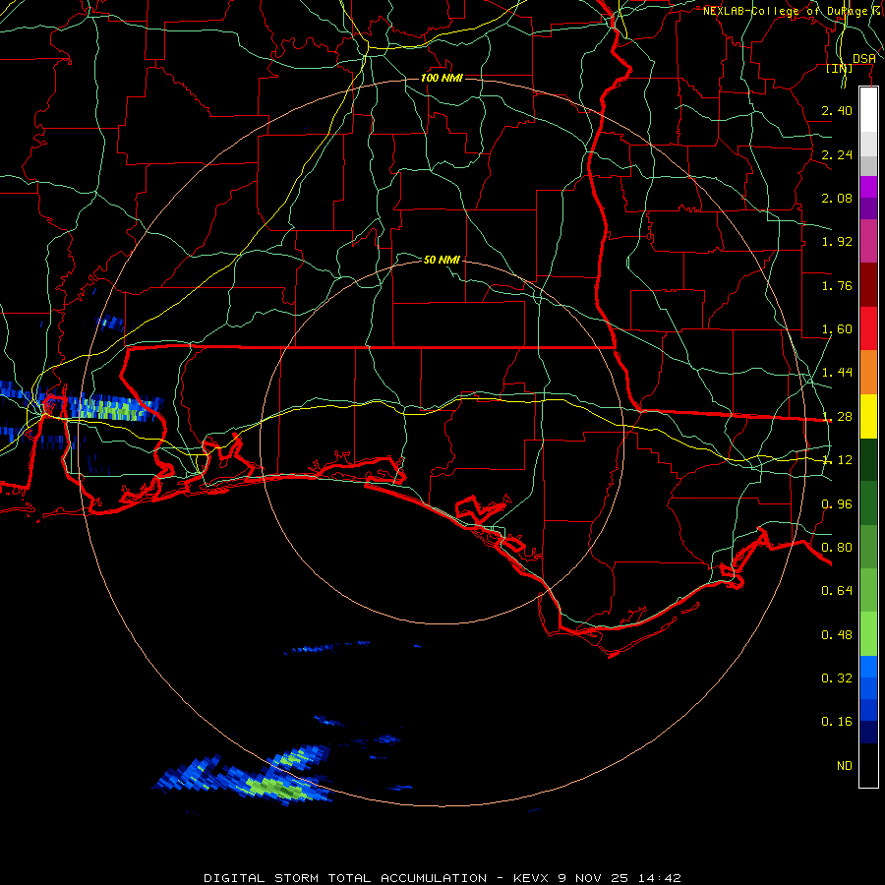The image size is (885, 885).
Task: Click the 1.60 legend value
Action: click(837, 329)
